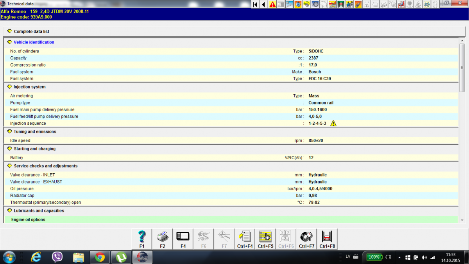Click the F4 screen view button
469x264 pixels.
183,239
